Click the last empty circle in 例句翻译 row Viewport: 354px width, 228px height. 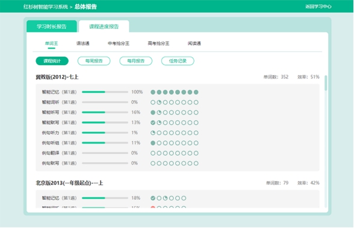click(196, 153)
